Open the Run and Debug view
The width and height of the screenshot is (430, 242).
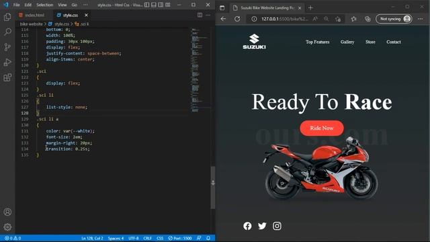point(7,63)
